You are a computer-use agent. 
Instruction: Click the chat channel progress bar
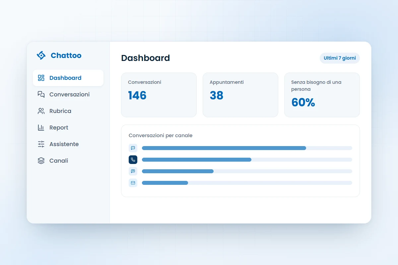coord(247,148)
